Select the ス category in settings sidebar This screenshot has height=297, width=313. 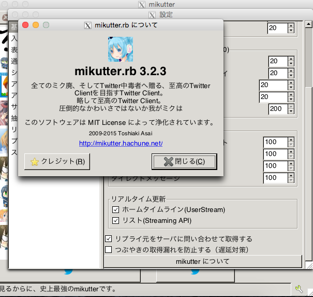[14, 152]
